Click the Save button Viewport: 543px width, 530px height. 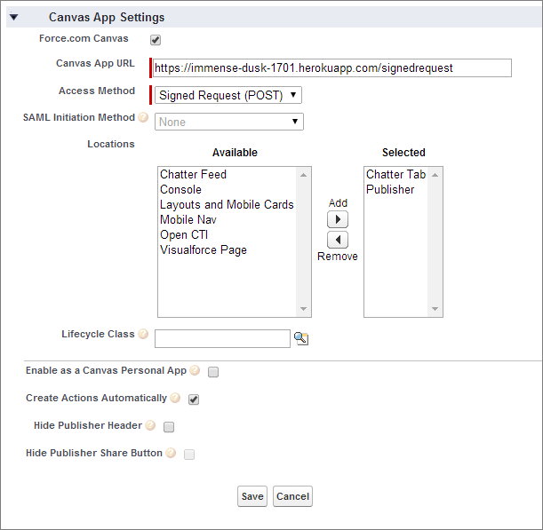tap(252, 496)
